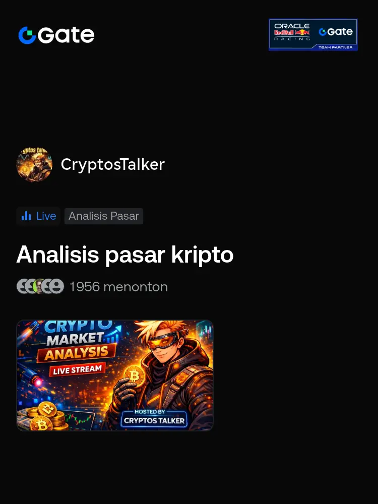Select the green photo viewer avatar
Viewport: 378px width, 504px height.
click(40, 286)
